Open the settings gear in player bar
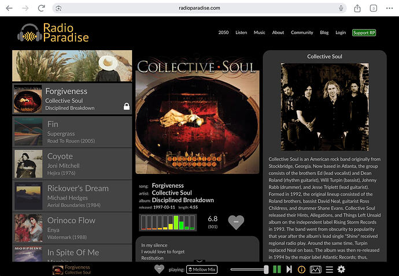The image size is (399, 276). 341,270
